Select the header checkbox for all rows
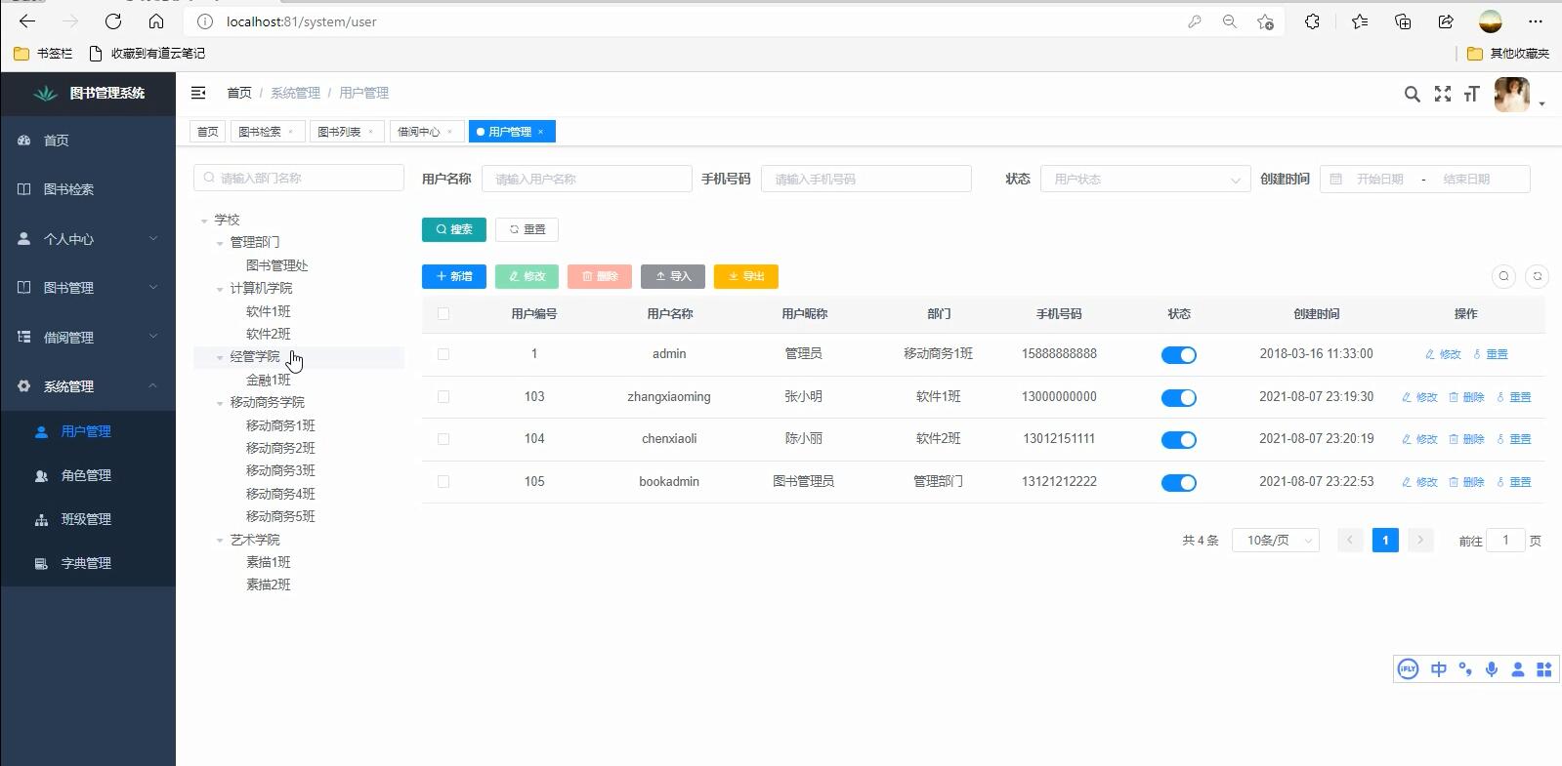 coord(443,314)
